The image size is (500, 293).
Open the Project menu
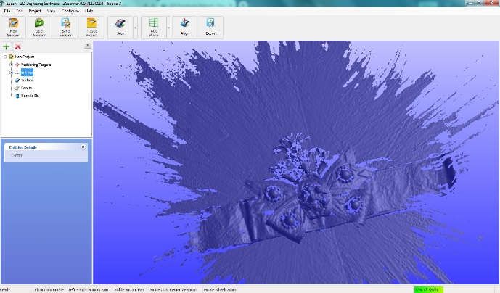(34, 12)
